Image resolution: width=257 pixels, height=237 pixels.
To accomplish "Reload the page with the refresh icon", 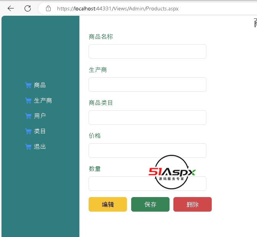I will (x=28, y=8).
